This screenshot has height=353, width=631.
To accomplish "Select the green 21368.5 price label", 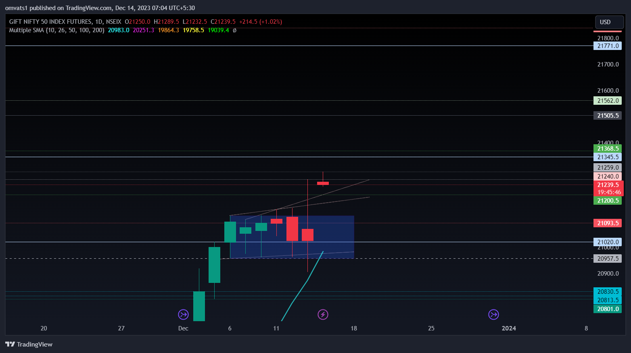I will [608, 149].
